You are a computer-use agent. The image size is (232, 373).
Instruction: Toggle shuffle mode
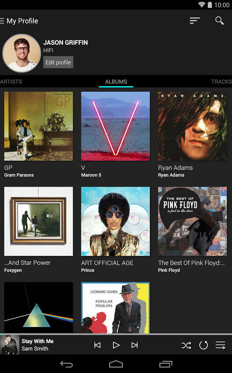(186, 345)
